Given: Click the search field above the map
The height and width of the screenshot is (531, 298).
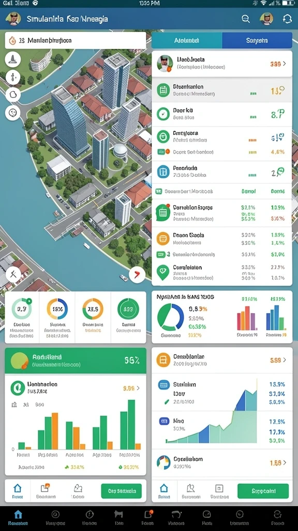Looking at the screenshot, I should (76, 40).
